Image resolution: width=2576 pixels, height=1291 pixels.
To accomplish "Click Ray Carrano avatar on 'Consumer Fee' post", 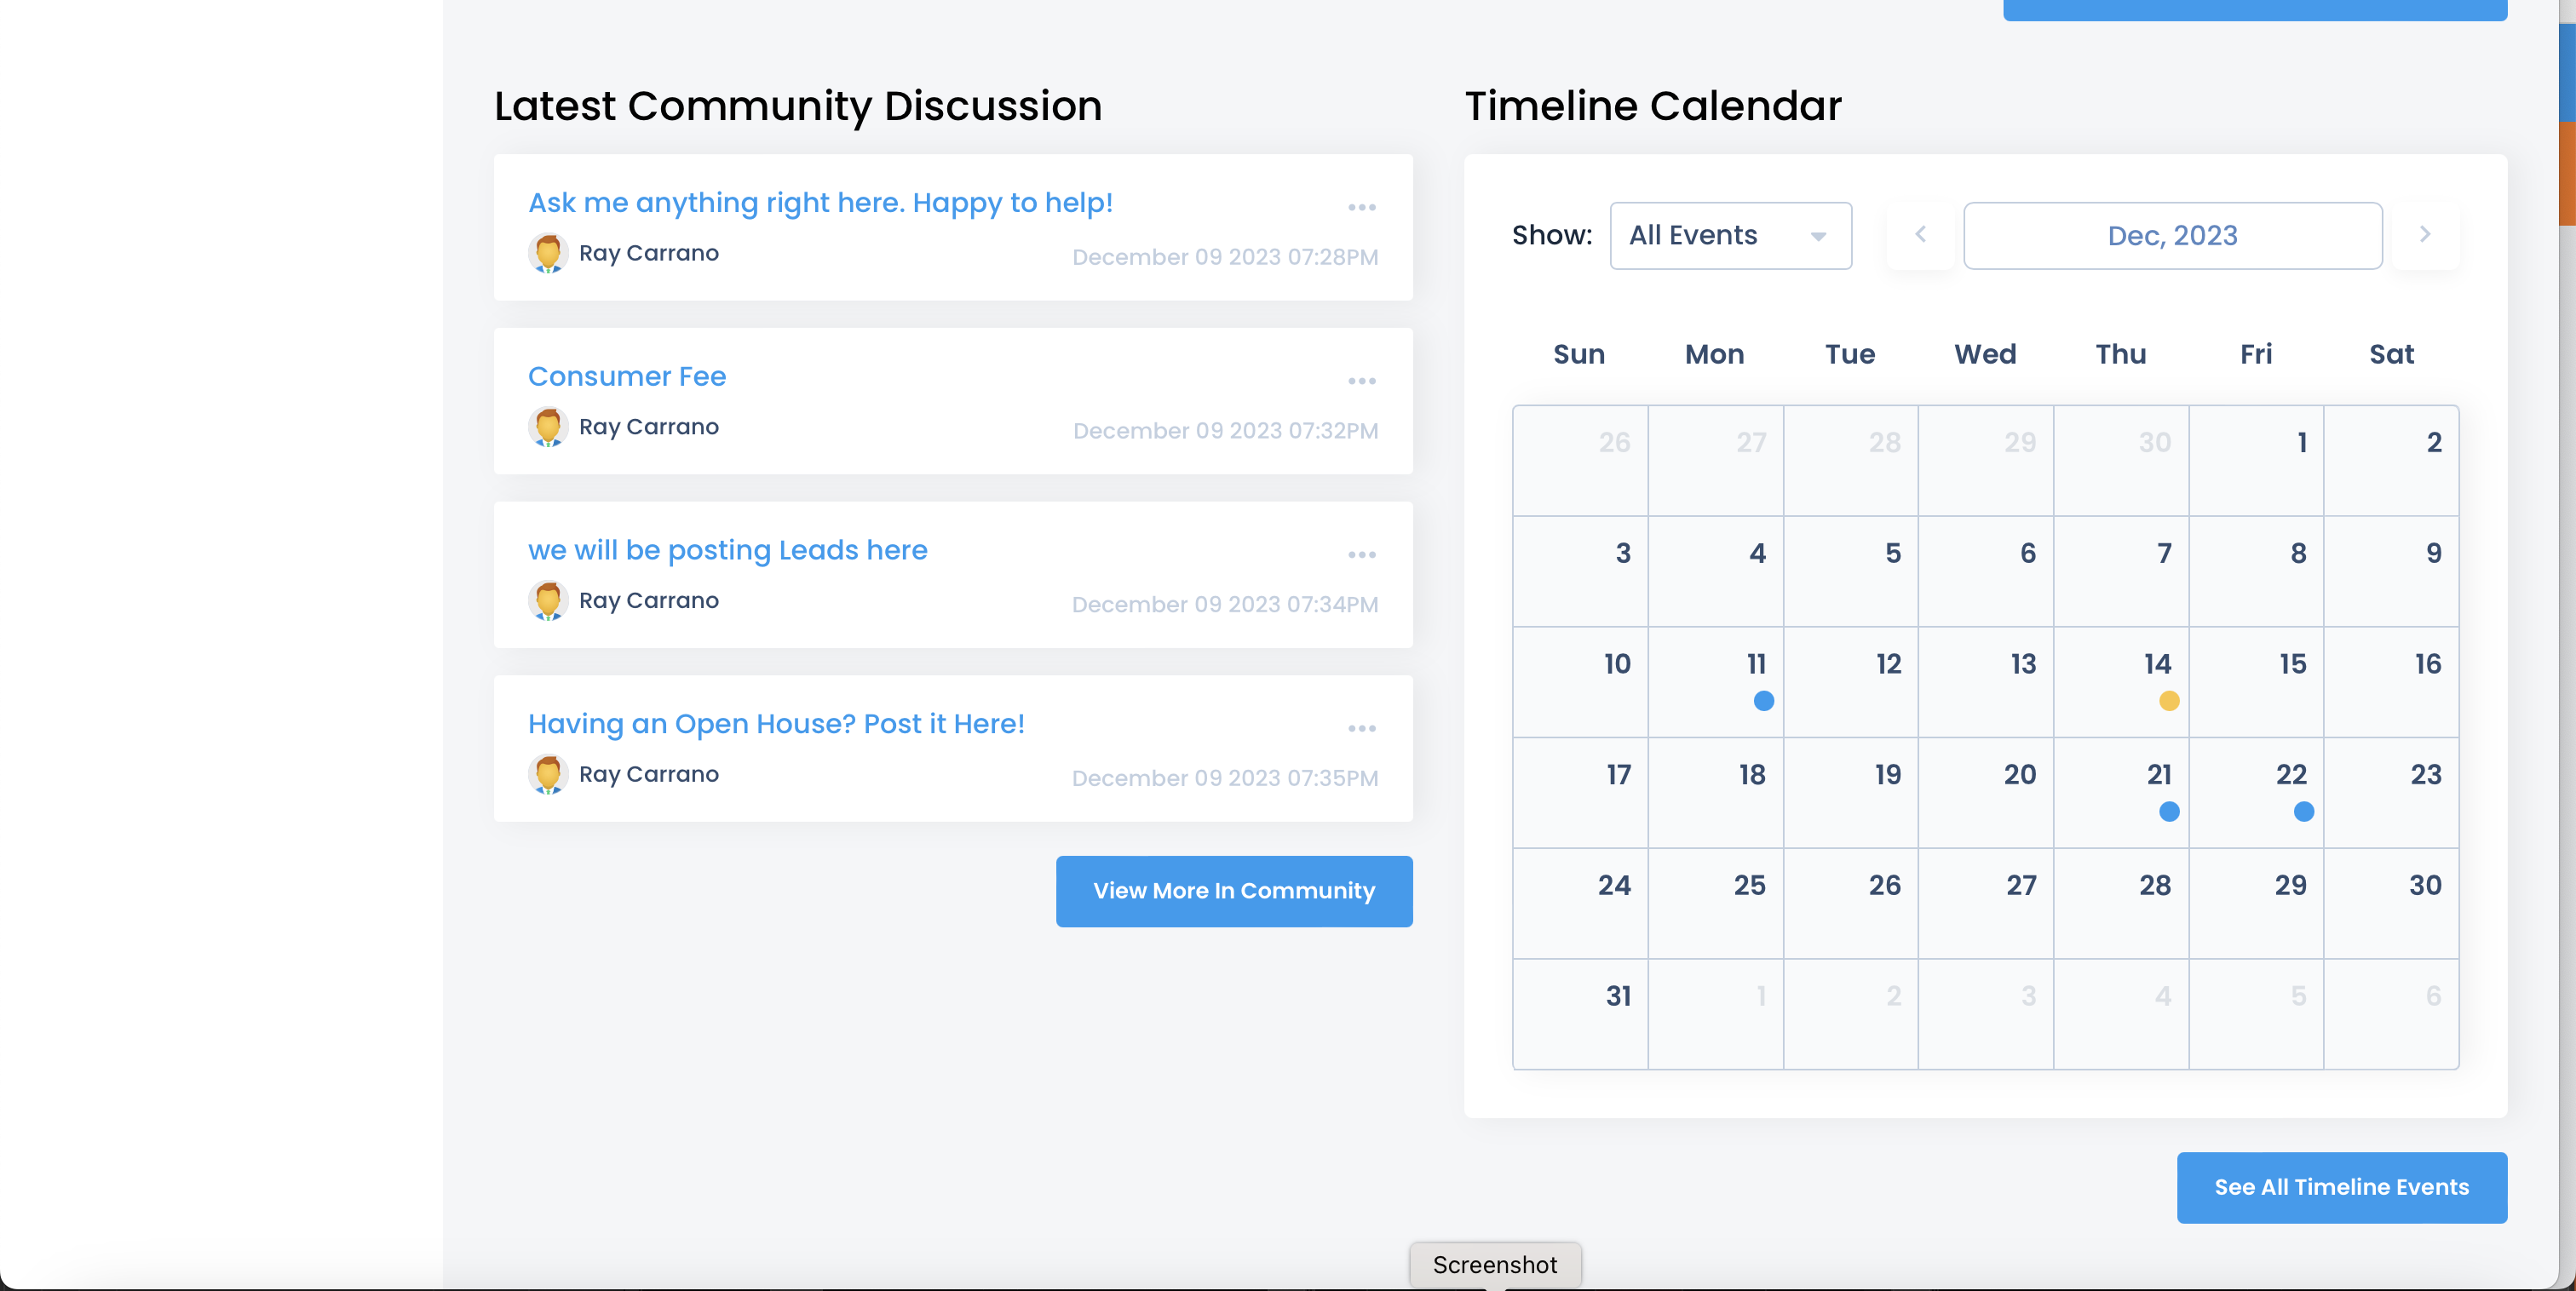I will coord(548,427).
